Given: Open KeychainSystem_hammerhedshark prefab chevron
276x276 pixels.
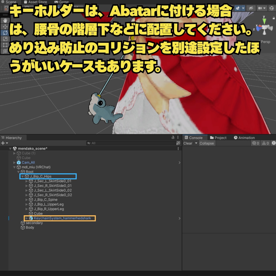Looking at the screenshot, I should click(179, 218).
